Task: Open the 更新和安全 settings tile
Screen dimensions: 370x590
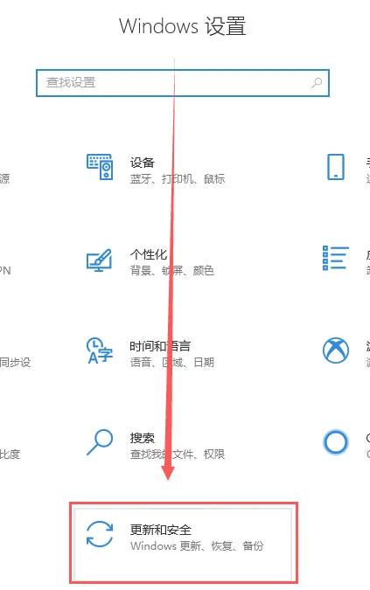Action: point(182,544)
